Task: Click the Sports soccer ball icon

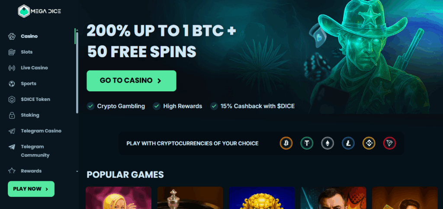Action: [x=12, y=84]
